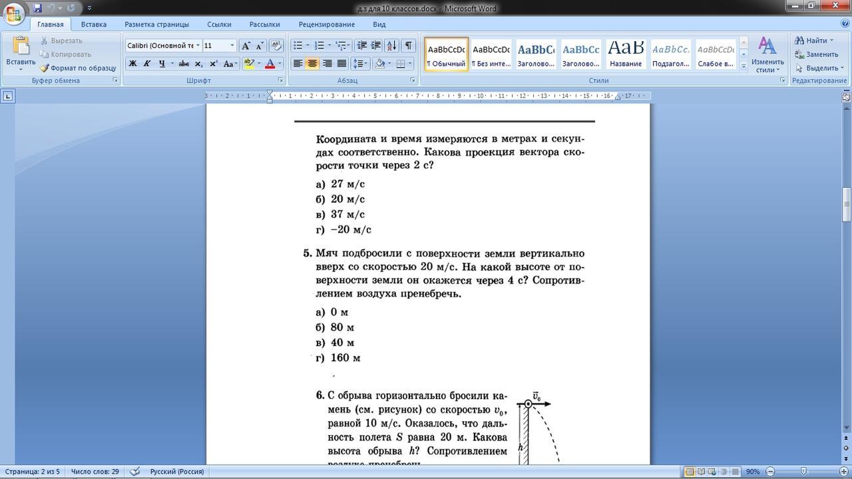This screenshot has width=852, height=479.
Task: Apply strikethrough formatting
Action: (x=184, y=64)
